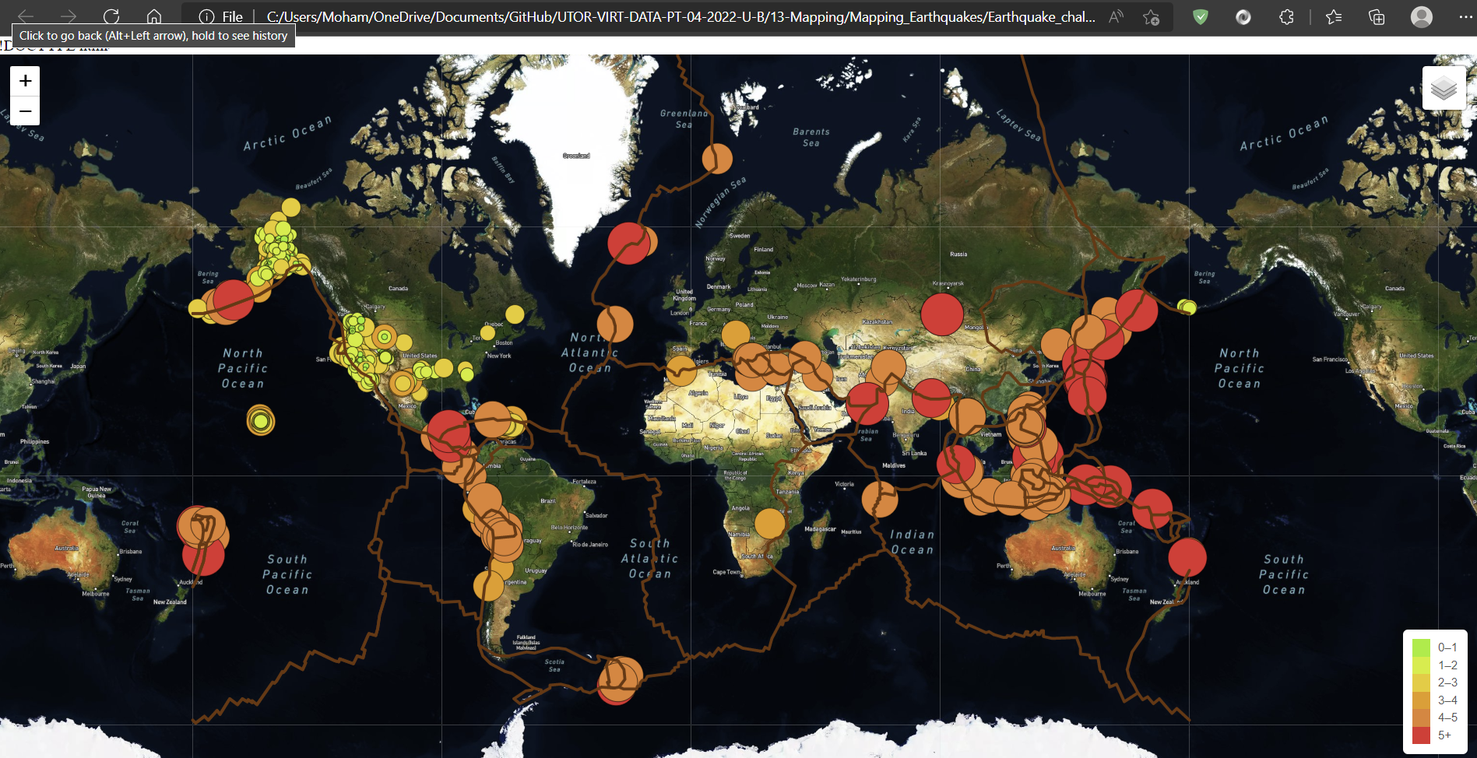Image resolution: width=1477 pixels, height=758 pixels.
Task: Click the 0–1 green legend swatch
Action: pyautogui.click(x=1422, y=647)
